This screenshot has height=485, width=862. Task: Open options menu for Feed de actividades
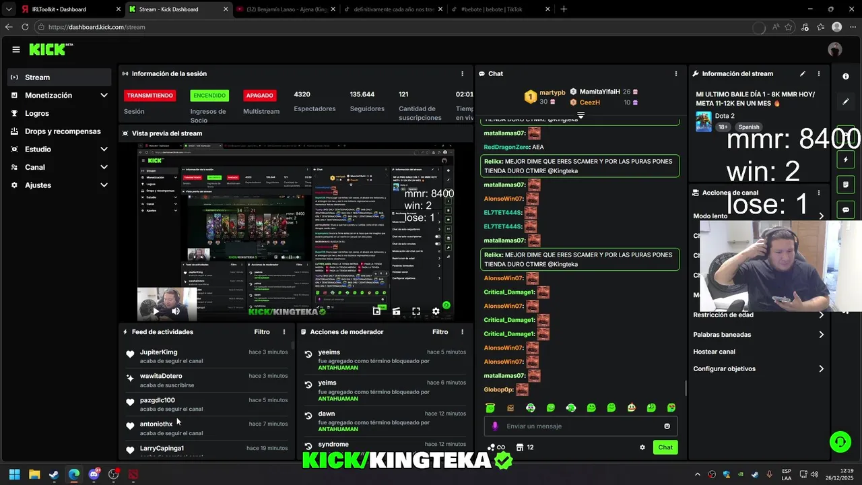coord(284,332)
